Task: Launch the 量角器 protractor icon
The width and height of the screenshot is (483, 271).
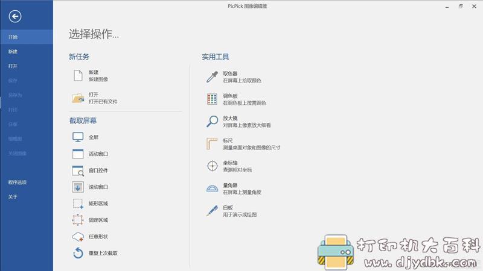Action: (212, 188)
